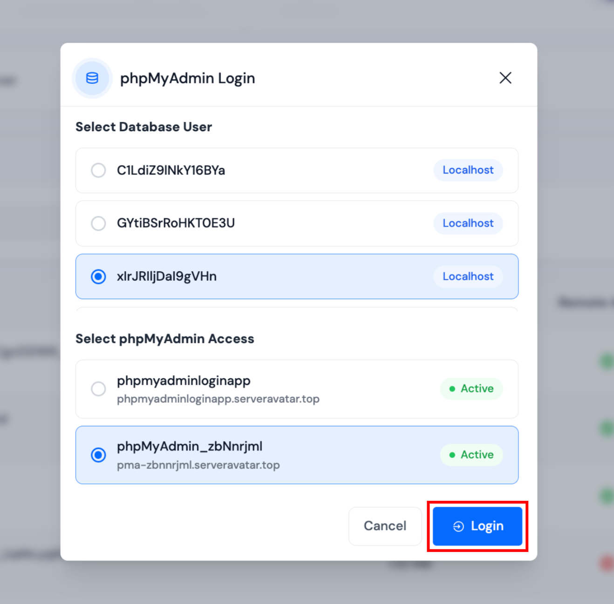Select database user xlrJRlljDal9gVHn radio button
This screenshot has height=604, width=614.
98,276
